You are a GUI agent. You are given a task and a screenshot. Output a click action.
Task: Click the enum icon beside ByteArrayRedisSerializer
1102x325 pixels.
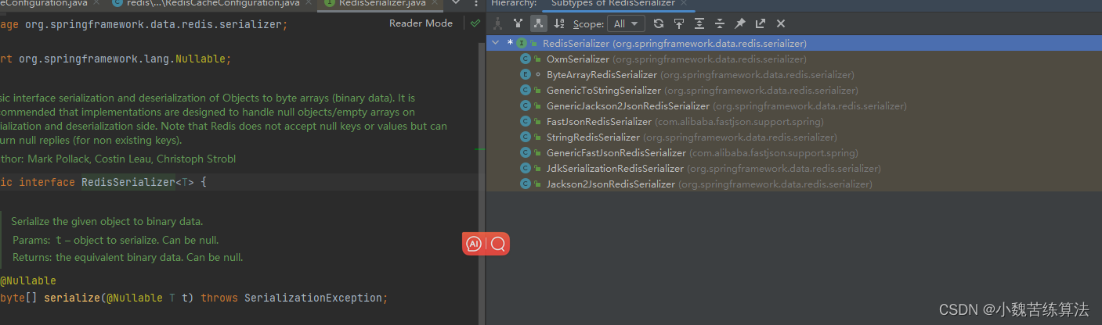(x=526, y=75)
